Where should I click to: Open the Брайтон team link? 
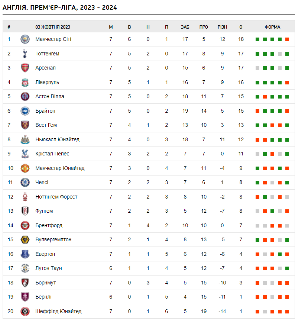click(x=45, y=111)
